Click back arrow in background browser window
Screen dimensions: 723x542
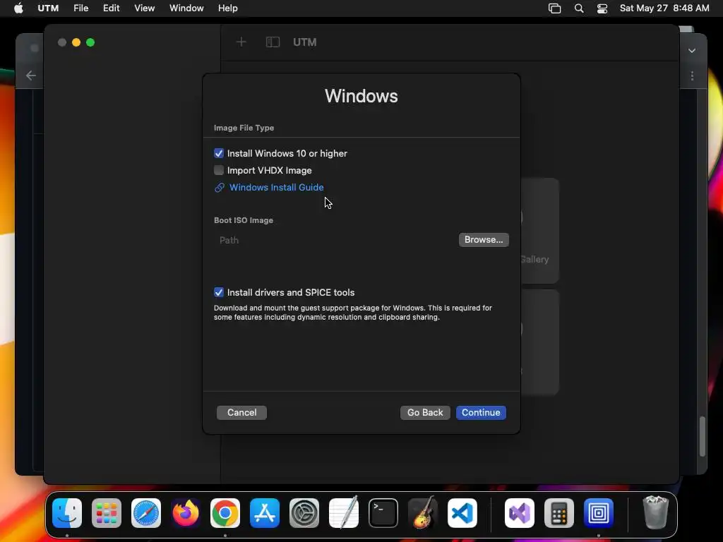pyautogui.click(x=31, y=76)
